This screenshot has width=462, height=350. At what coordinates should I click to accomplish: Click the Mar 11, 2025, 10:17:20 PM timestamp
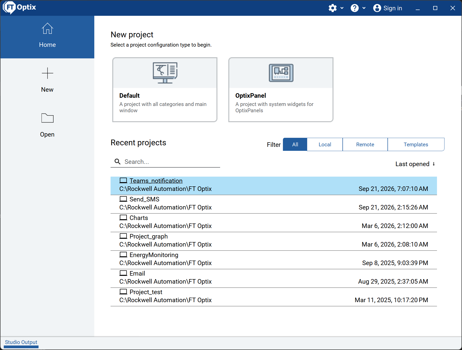coord(391,300)
